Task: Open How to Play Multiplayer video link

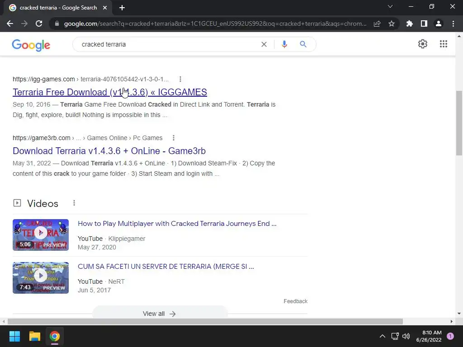Action: click(x=177, y=224)
